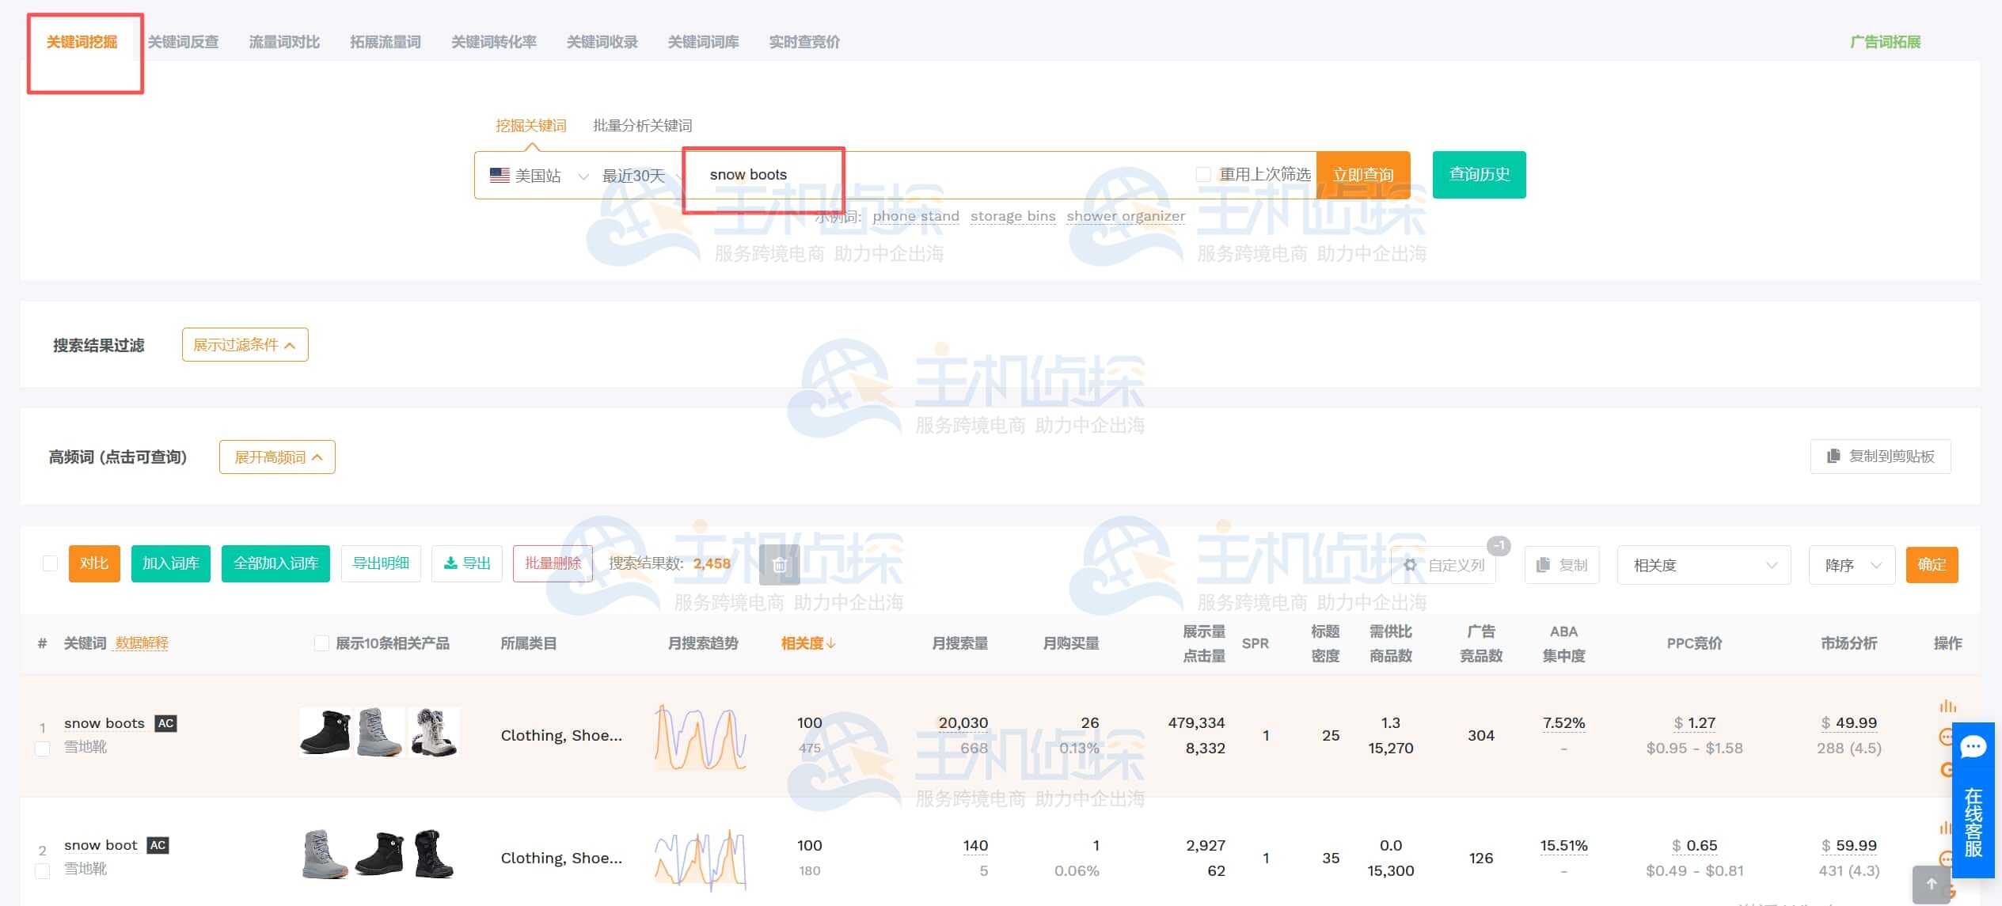
Task: Click the 复制 copy button icon
Action: point(1542,565)
